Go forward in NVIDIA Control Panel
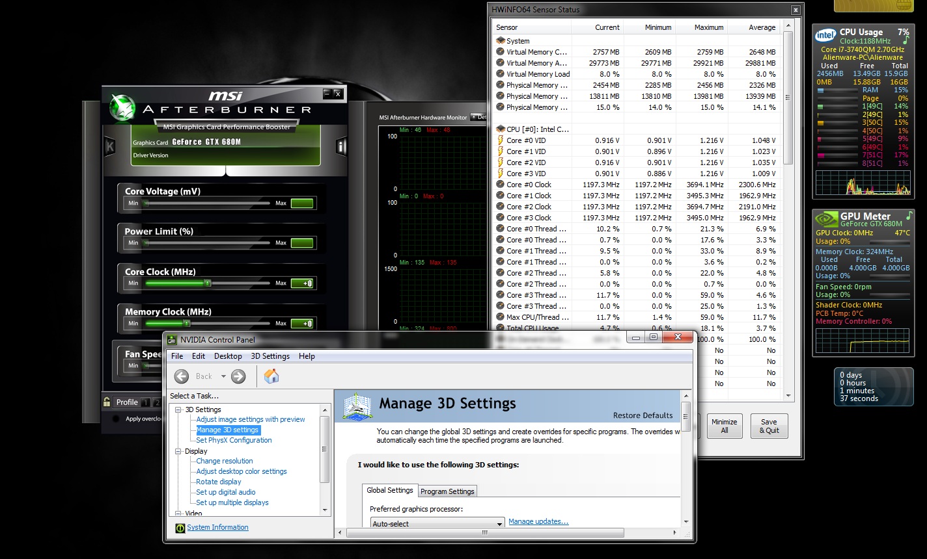Screen dimensions: 927x559 (x=238, y=376)
